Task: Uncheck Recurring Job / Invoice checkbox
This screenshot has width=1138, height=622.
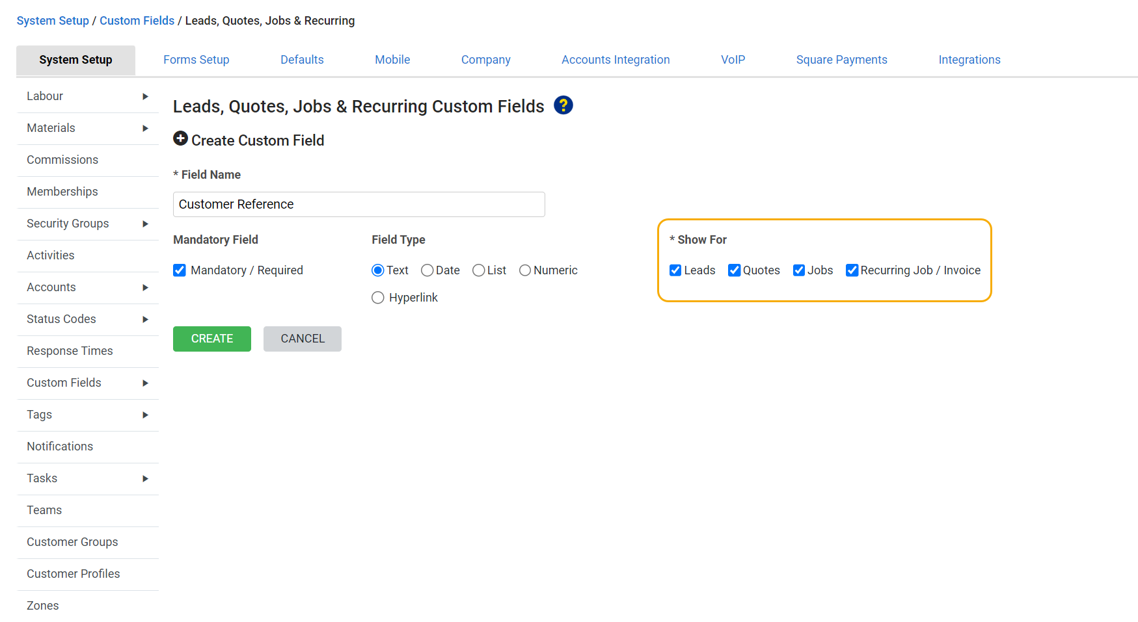Action: coord(852,270)
